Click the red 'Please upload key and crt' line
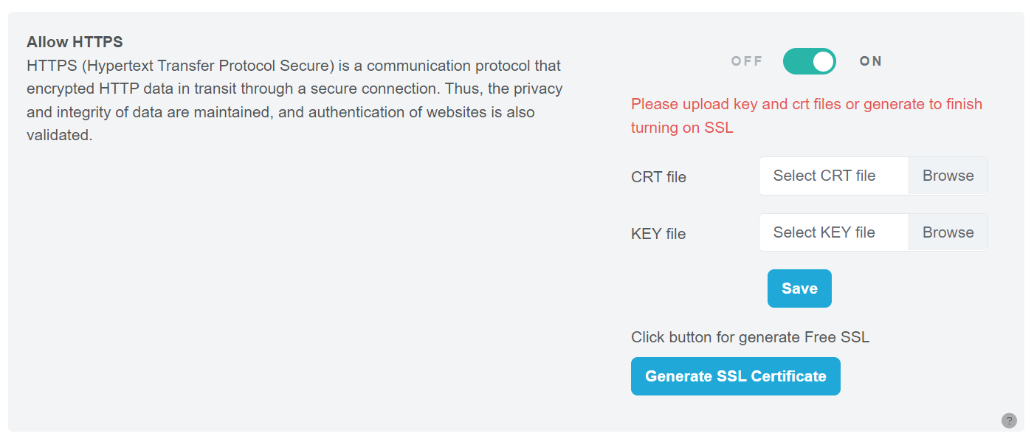Screen dimensions: 1034x439 tap(806, 104)
